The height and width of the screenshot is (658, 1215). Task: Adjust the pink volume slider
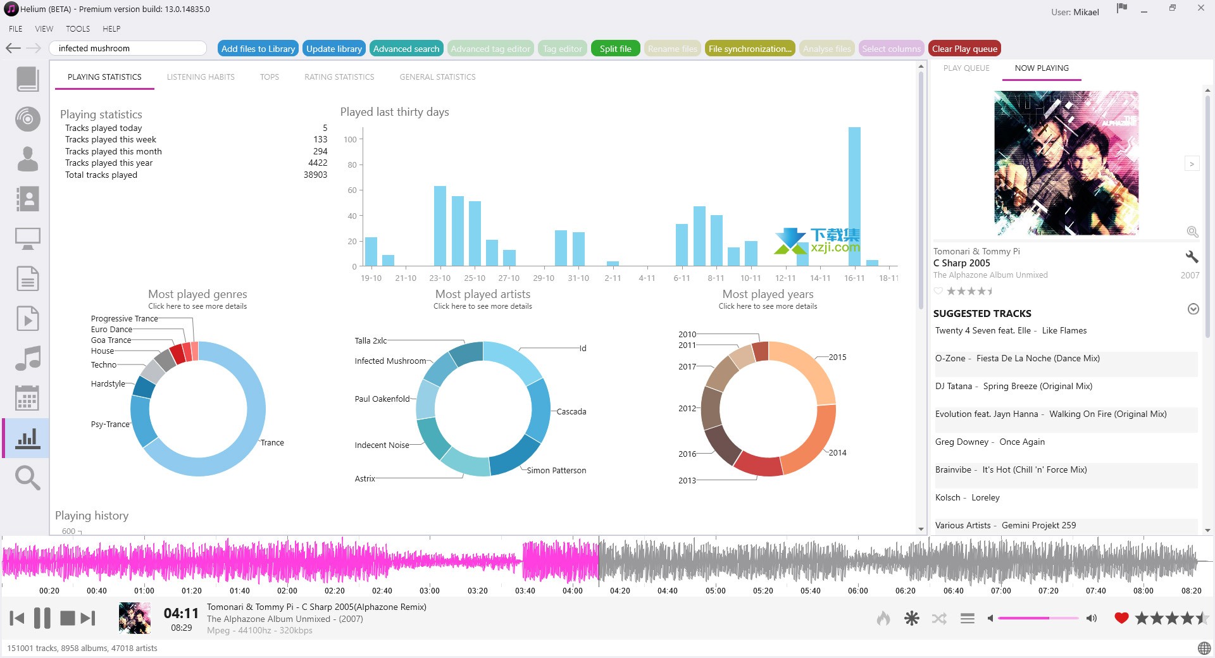click(1038, 618)
